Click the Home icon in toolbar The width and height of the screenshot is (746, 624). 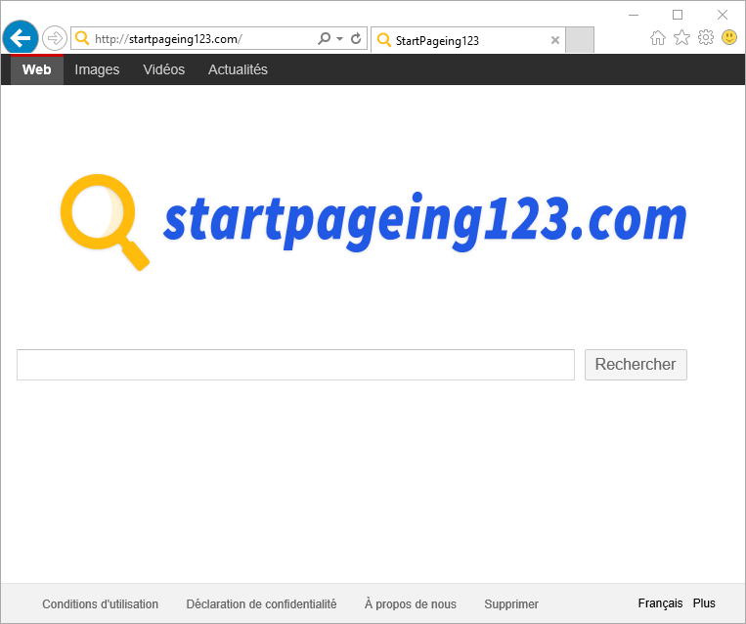click(x=657, y=37)
